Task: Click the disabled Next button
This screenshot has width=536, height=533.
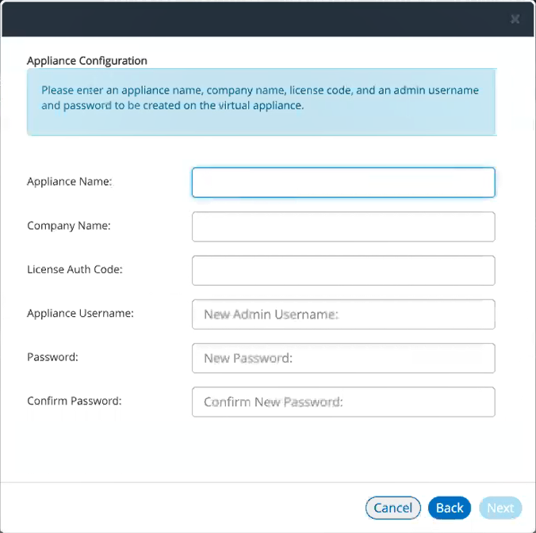Action: [x=500, y=508]
